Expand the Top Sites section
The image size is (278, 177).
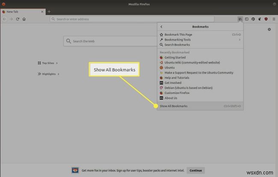57,63
